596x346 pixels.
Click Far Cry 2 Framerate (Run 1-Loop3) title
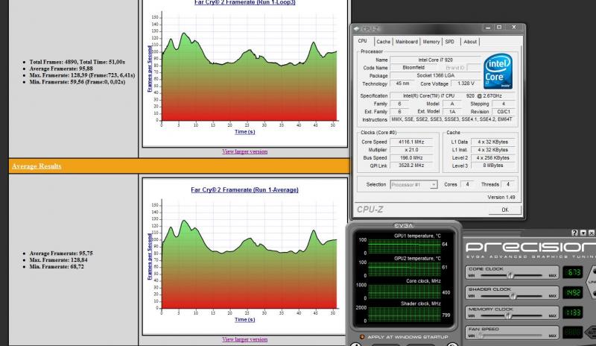point(245,2)
